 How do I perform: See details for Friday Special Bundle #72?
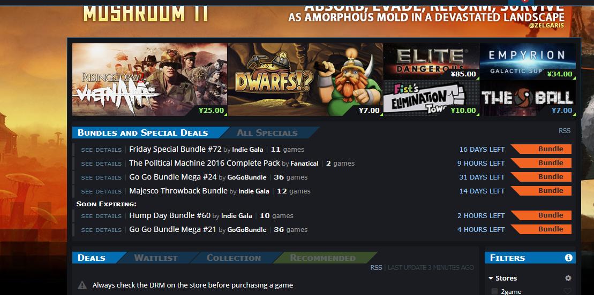click(x=101, y=150)
